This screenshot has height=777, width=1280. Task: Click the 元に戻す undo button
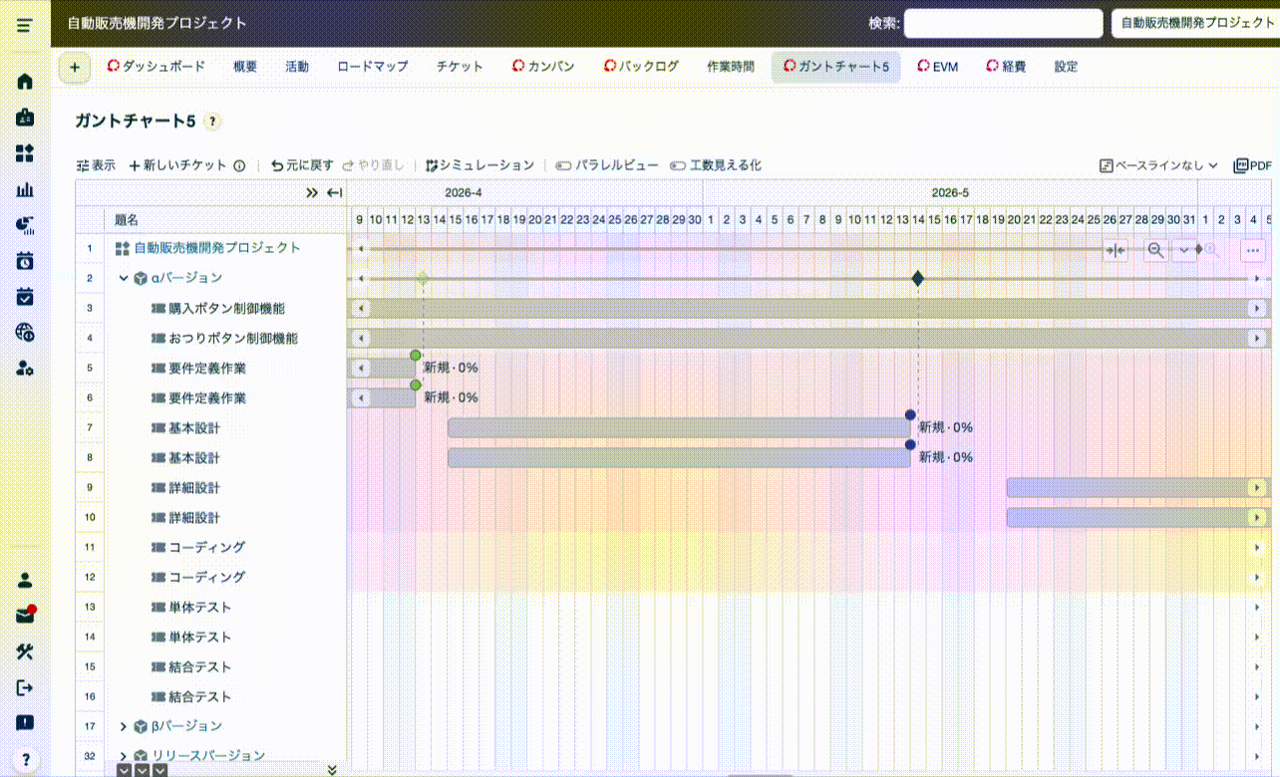pyautogui.click(x=302, y=165)
